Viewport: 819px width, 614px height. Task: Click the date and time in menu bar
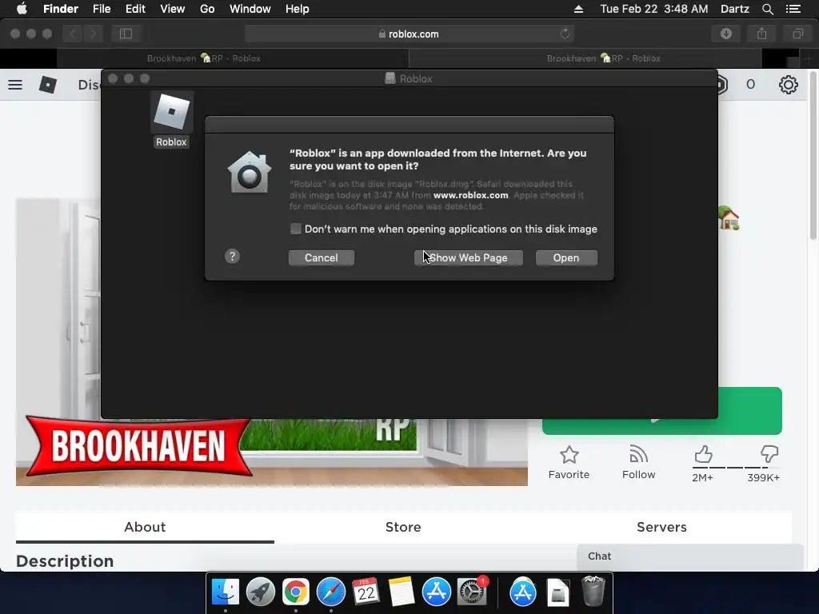point(654,9)
